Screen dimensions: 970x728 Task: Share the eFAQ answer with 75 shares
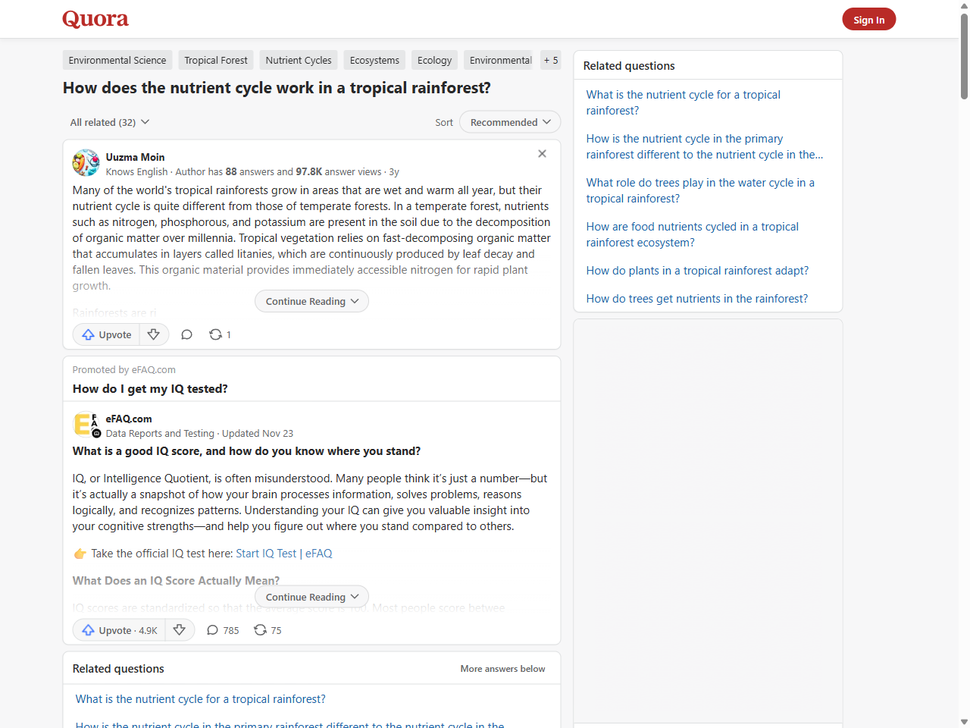tap(268, 630)
